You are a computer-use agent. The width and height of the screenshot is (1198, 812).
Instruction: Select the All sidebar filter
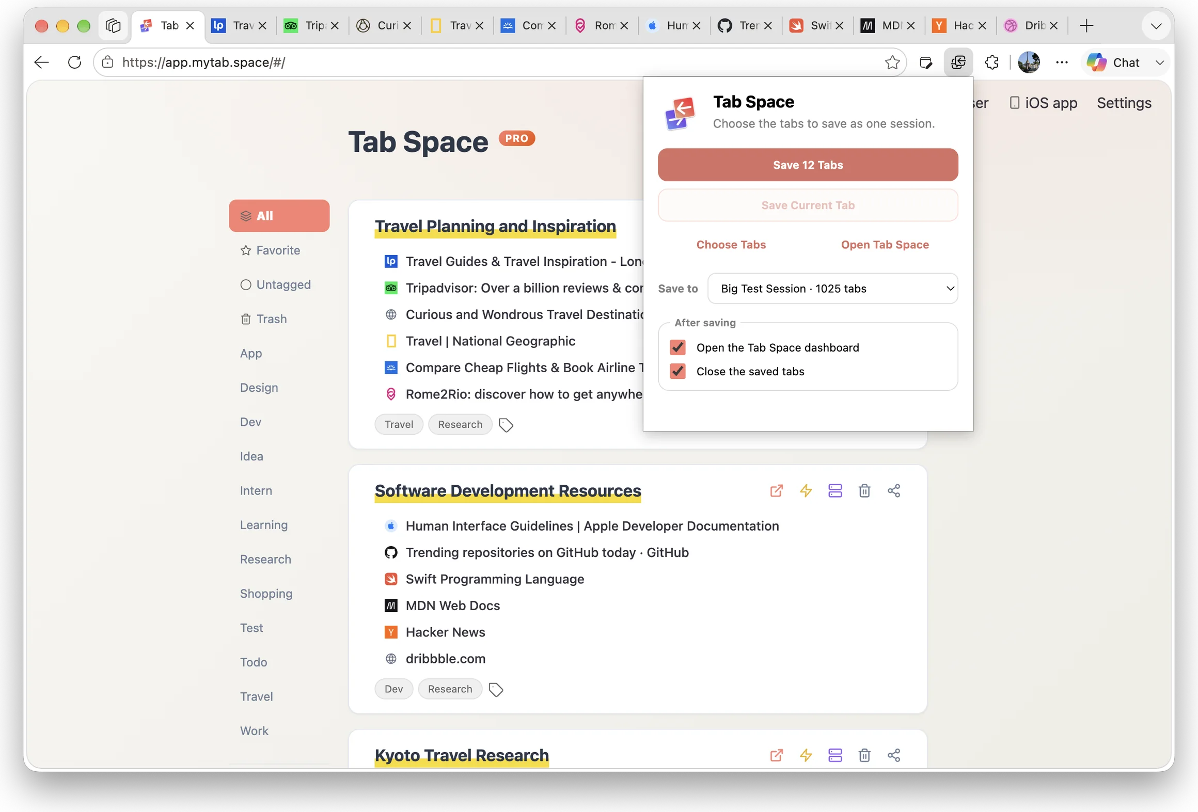click(279, 216)
